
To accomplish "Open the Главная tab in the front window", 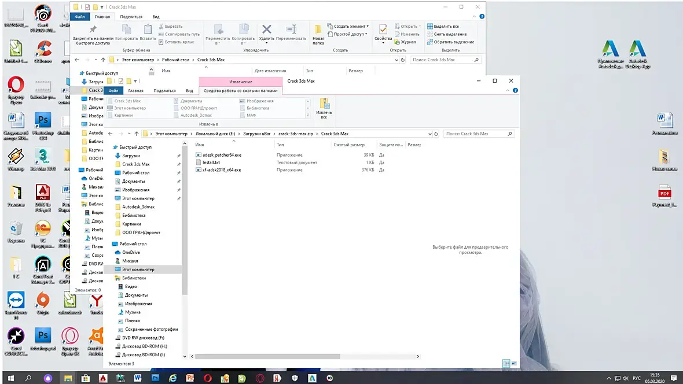I will point(135,91).
